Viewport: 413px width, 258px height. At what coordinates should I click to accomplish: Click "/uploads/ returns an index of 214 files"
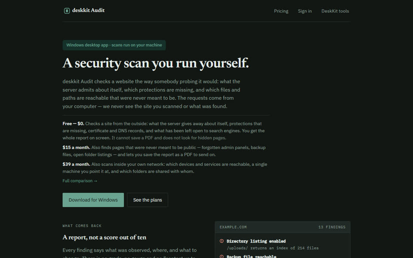pos(273,248)
